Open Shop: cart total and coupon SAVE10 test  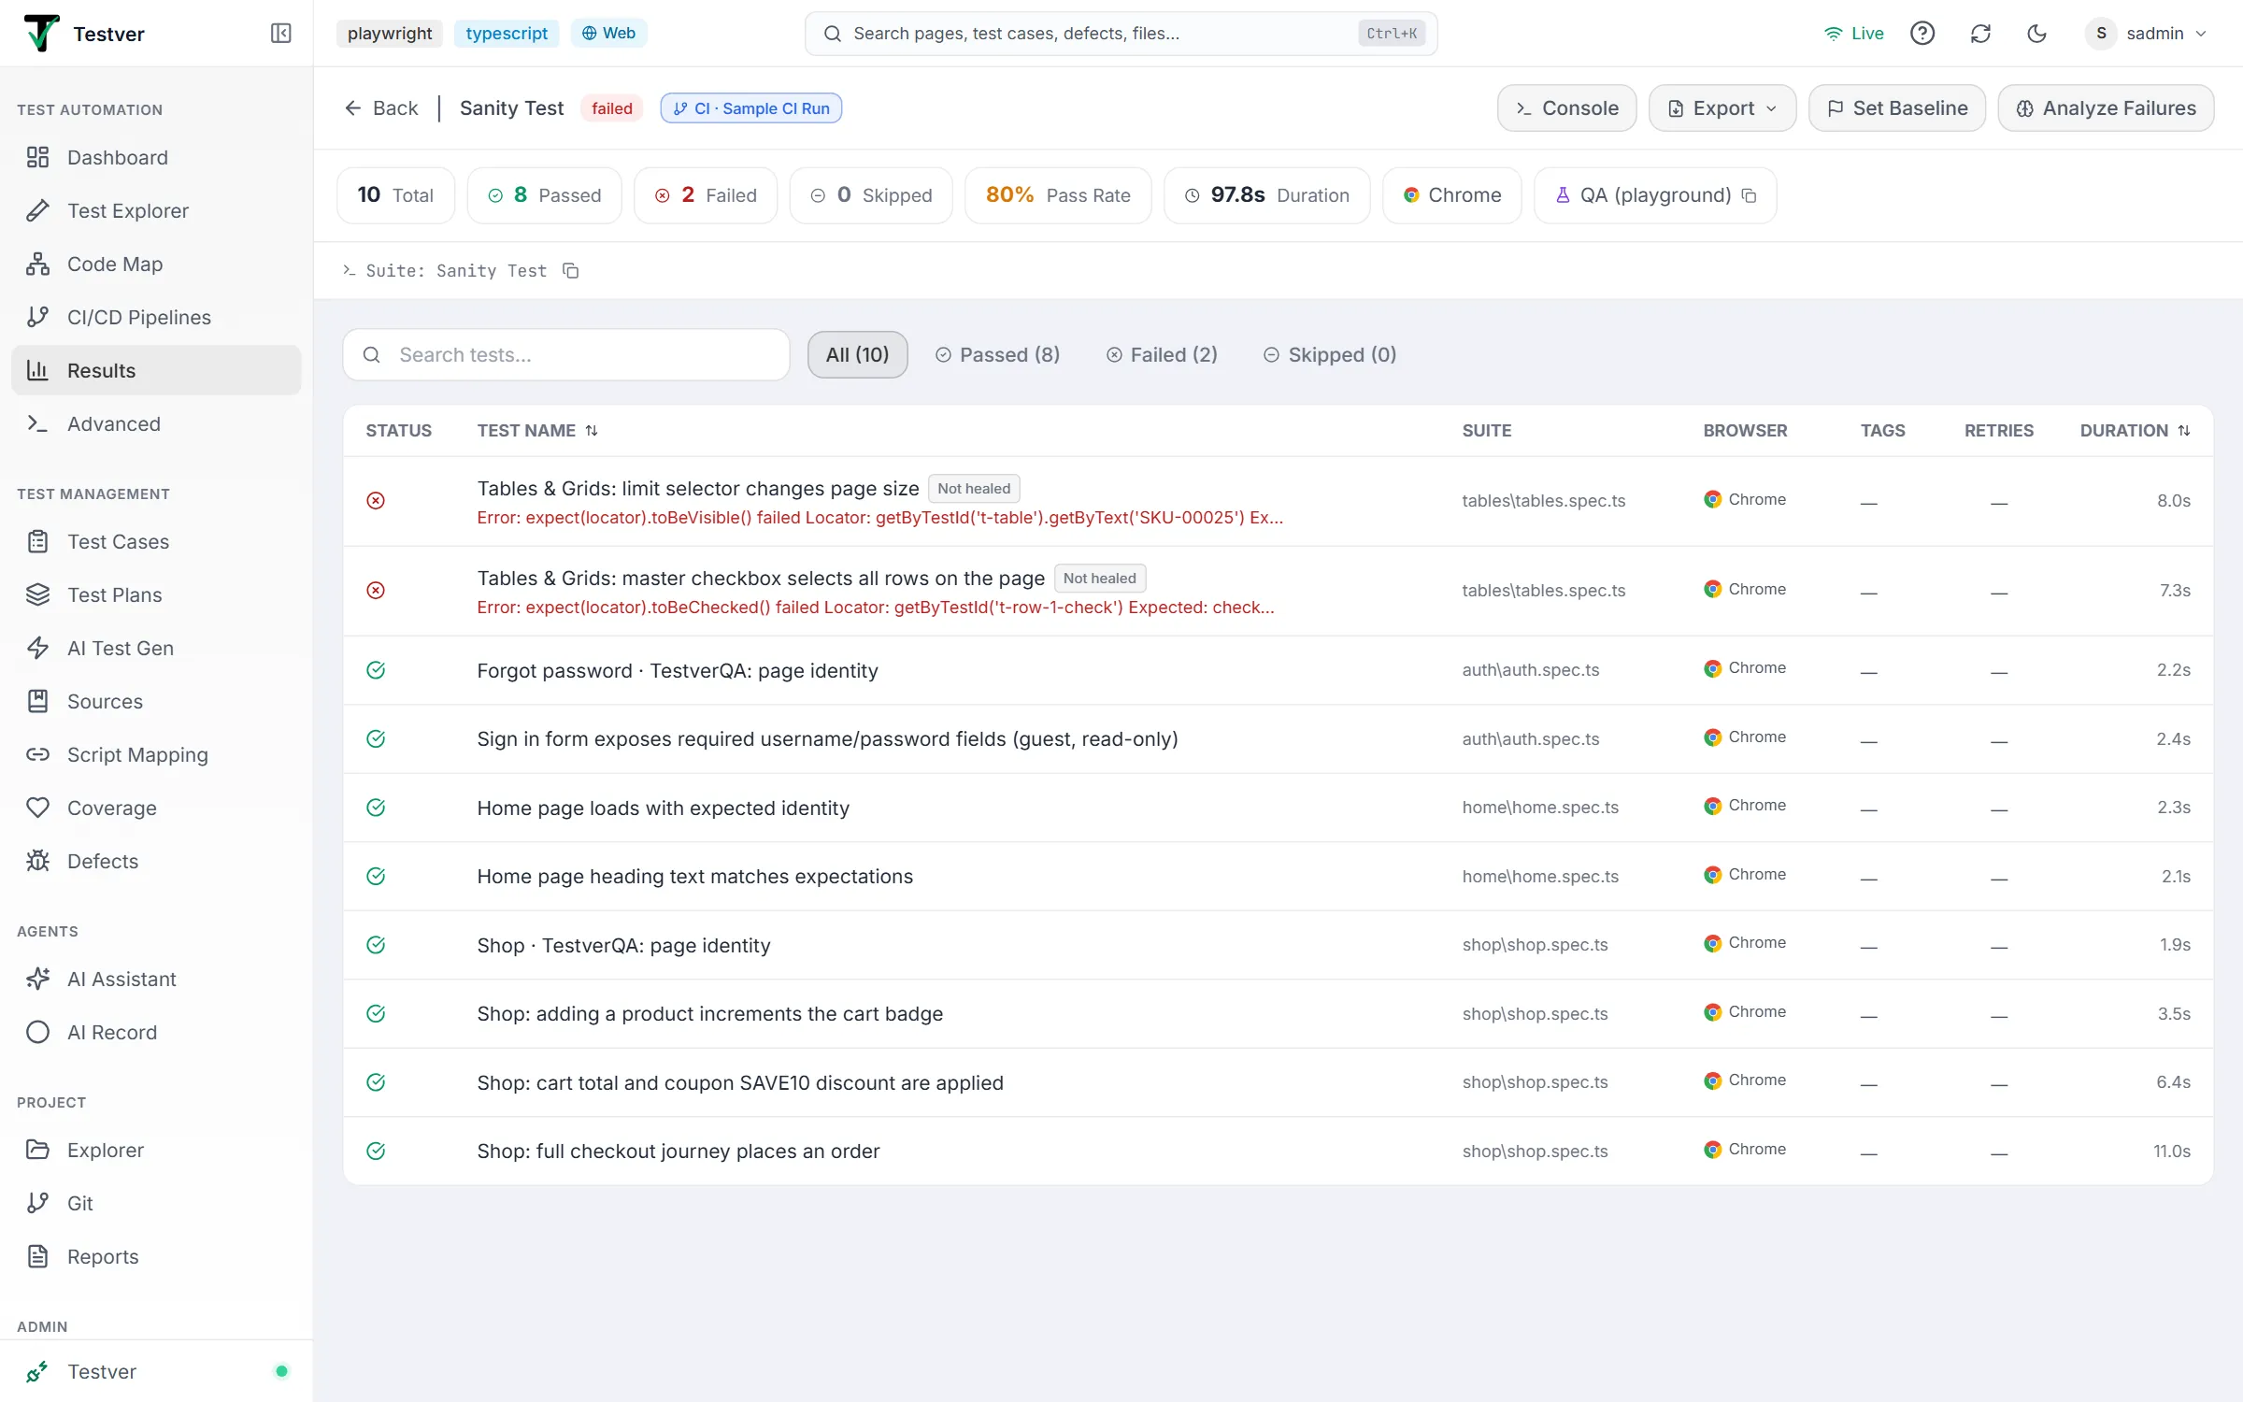(1278, 1082)
